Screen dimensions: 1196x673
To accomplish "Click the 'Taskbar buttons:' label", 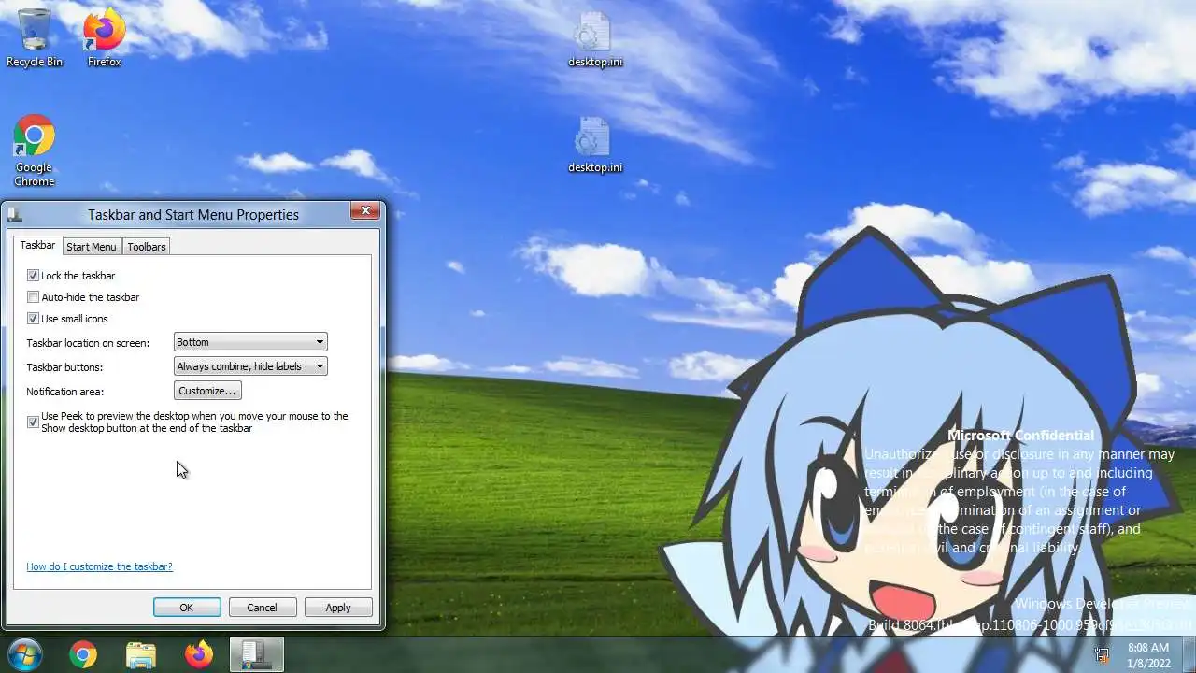I will pos(64,367).
